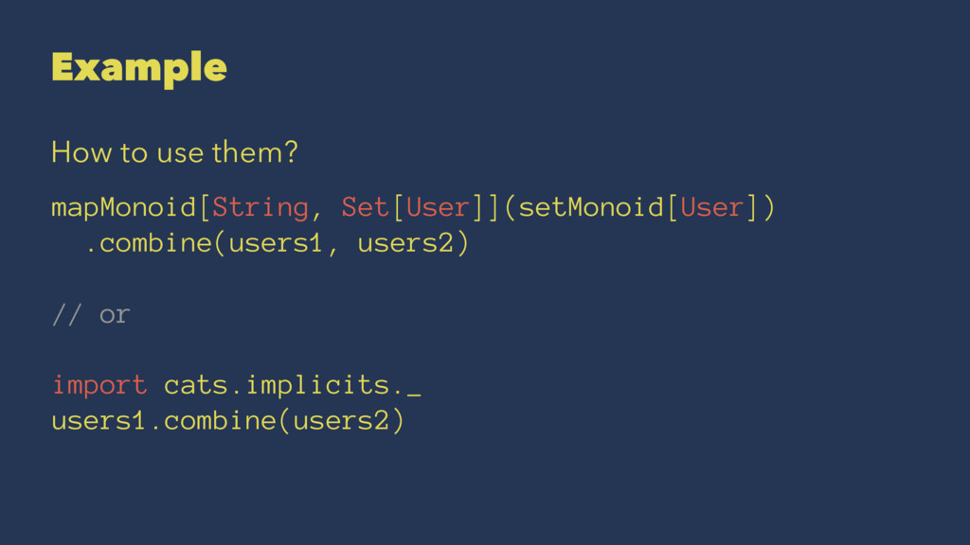This screenshot has width=970, height=545.
Task: Click combine in users1.combine expression
Action: 220,421
